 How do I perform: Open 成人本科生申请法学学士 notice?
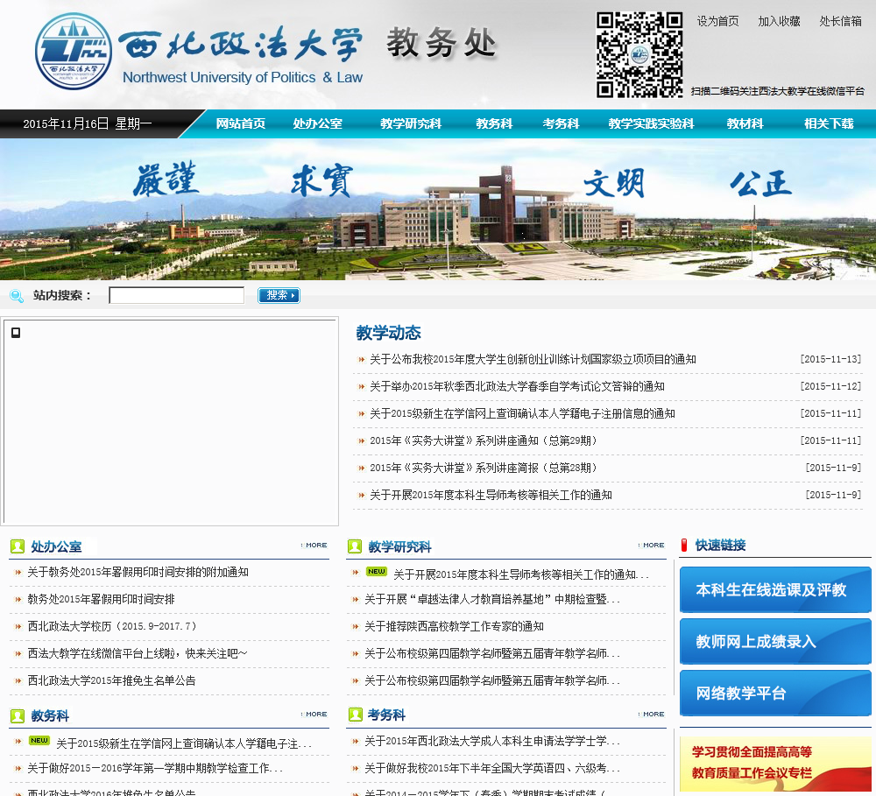tap(492, 742)
